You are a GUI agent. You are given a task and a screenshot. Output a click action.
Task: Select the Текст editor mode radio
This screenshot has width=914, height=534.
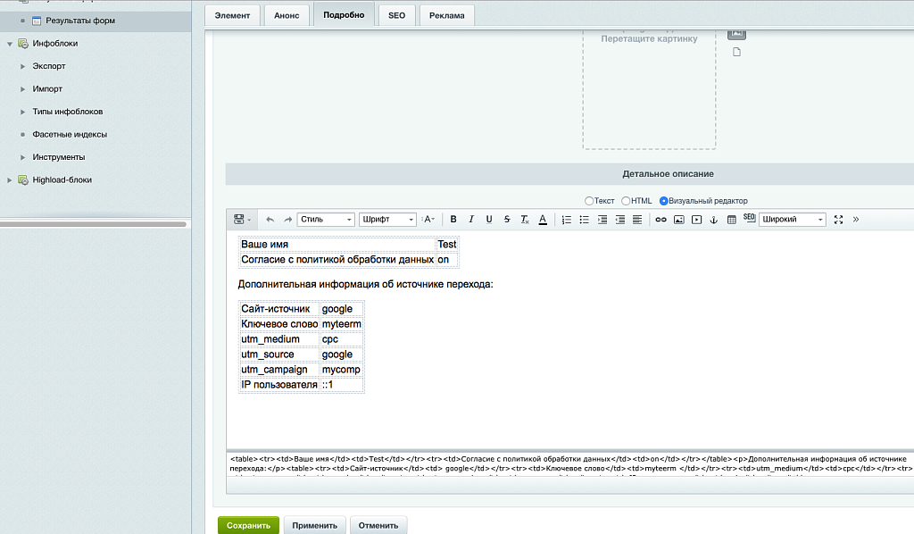coord(589,201)
